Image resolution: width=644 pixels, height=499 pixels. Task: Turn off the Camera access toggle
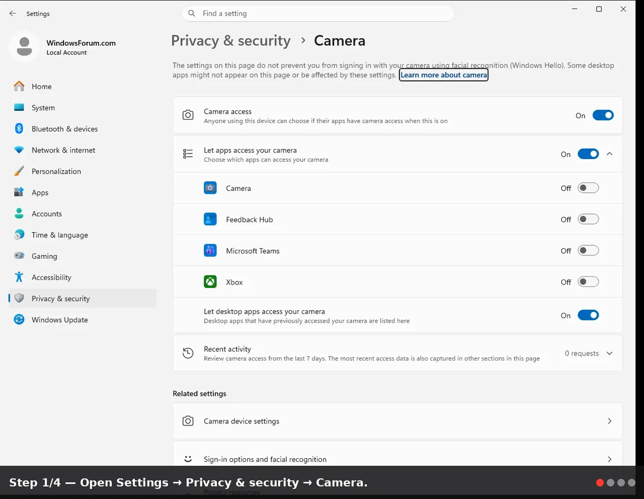click(603, 115)
